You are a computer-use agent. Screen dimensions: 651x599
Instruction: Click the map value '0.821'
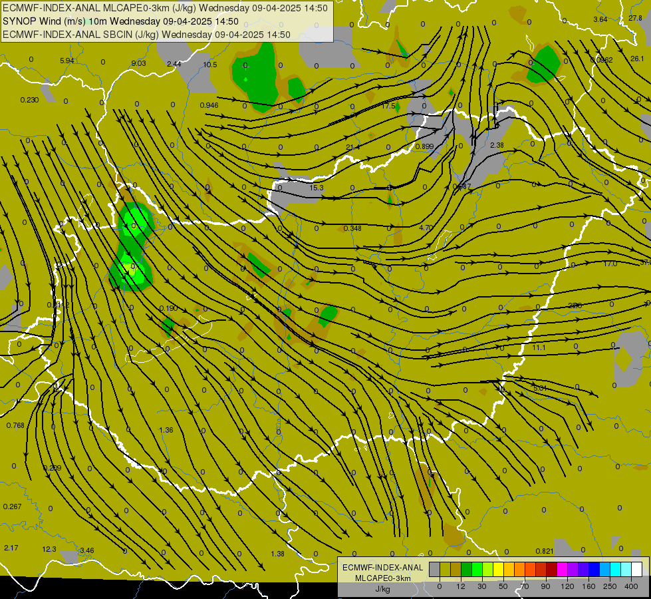point(545,551)
